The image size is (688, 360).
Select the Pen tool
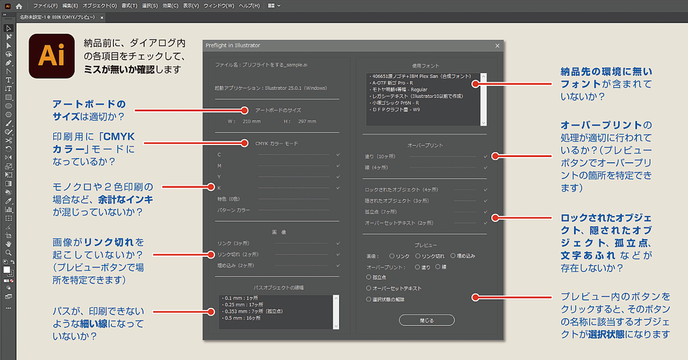(8, 63)
